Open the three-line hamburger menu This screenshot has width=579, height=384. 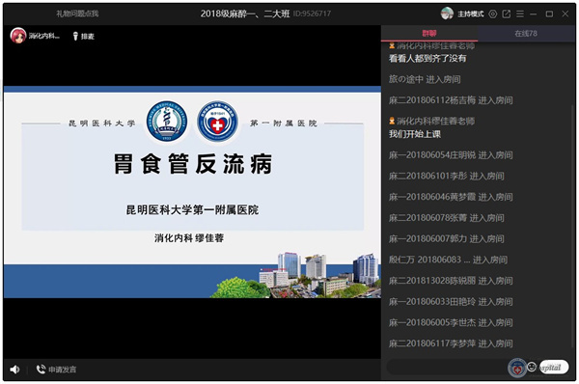point(520,14)
